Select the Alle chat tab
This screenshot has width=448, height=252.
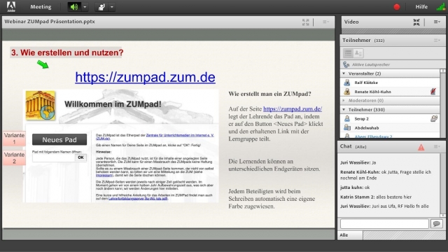350,235
